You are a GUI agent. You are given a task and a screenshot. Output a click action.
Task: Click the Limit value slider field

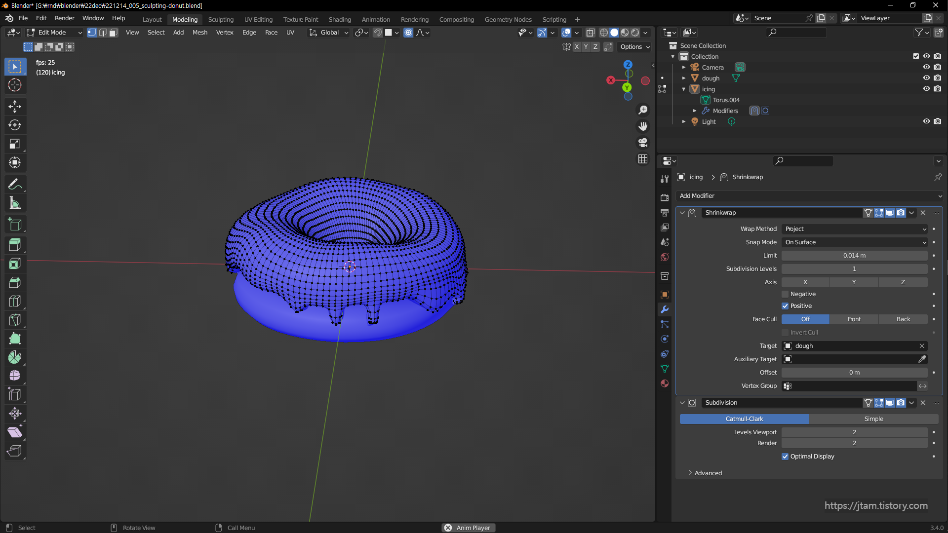pyautogui.click(x=854, y=256)
